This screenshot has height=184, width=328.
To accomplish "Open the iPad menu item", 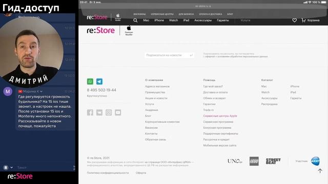I will pyautogui.click(x=186, y=20).
